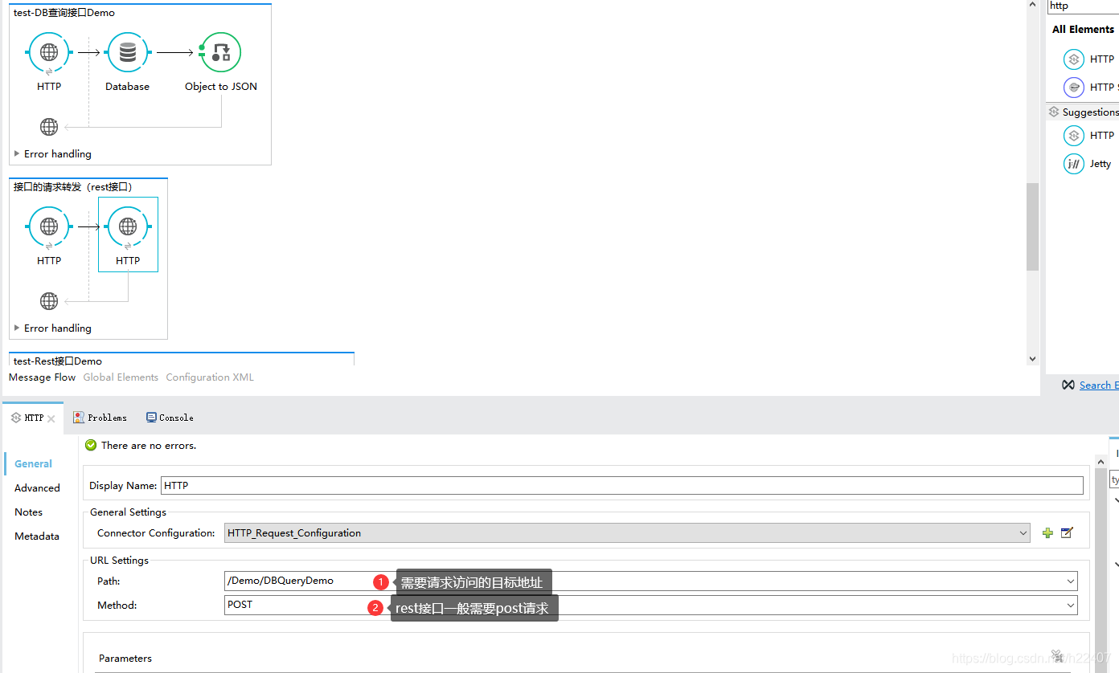Select the test-DB查询接口Demo flow title
This screenshot has width=1119, height=673.
click(x=64, y=13)
